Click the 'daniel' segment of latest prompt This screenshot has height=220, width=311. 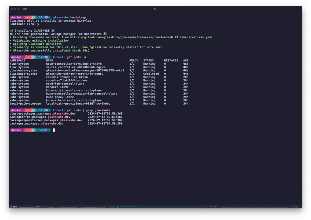click(x=16, y=130)
